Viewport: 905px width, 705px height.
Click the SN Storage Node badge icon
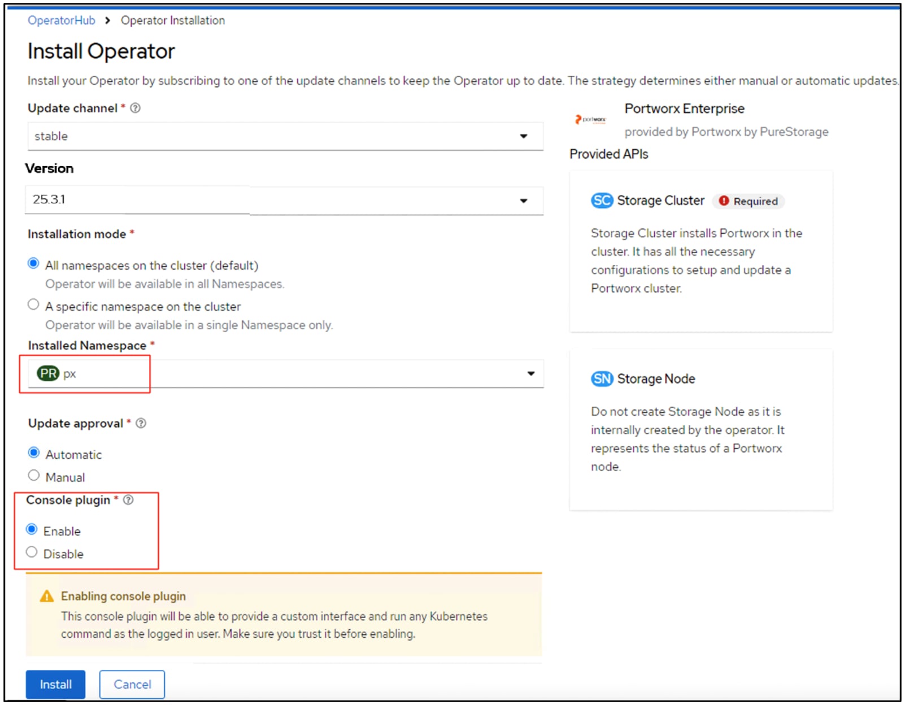point(602,378)
